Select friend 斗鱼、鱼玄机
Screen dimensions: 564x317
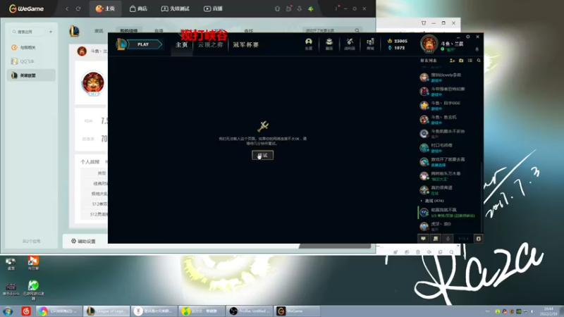pos(450,119)
